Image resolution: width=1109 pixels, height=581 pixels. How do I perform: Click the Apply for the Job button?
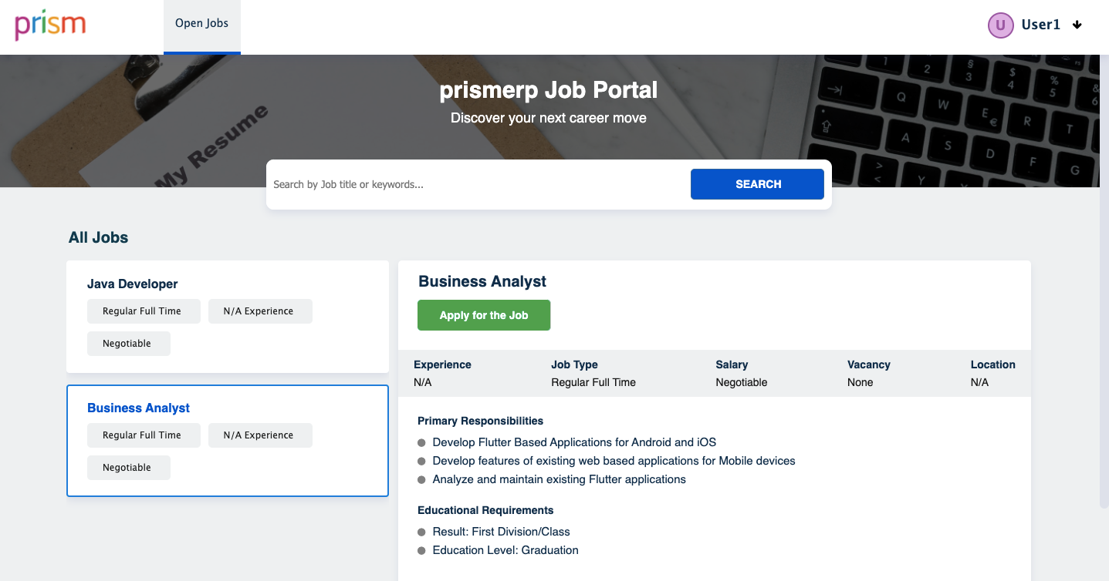[x=483, y=314]
